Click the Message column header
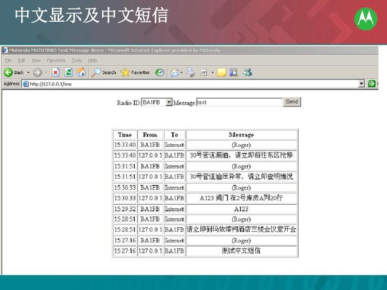Viewport: 387px width, 290px height. coord(241,135)
